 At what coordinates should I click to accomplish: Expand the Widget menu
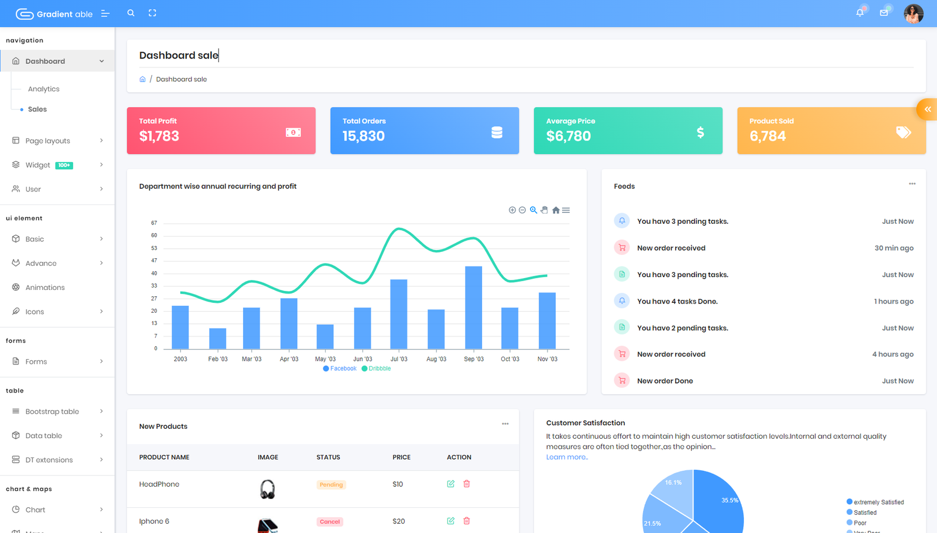coord(57,165)
